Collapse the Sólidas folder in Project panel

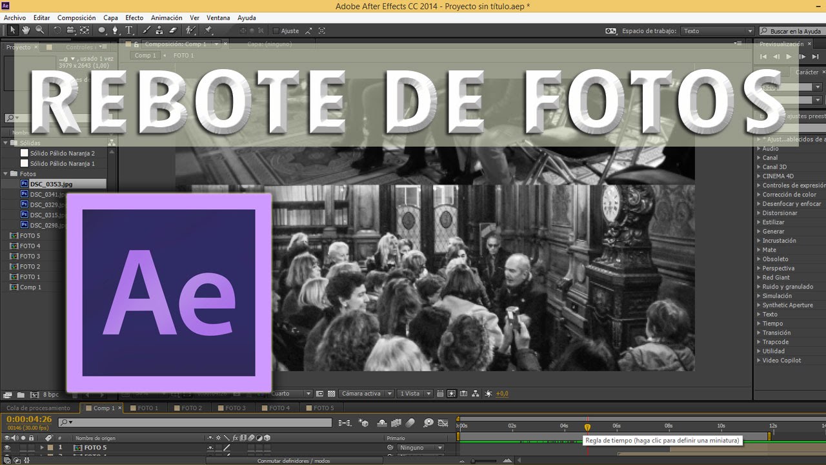pos(6,143)
